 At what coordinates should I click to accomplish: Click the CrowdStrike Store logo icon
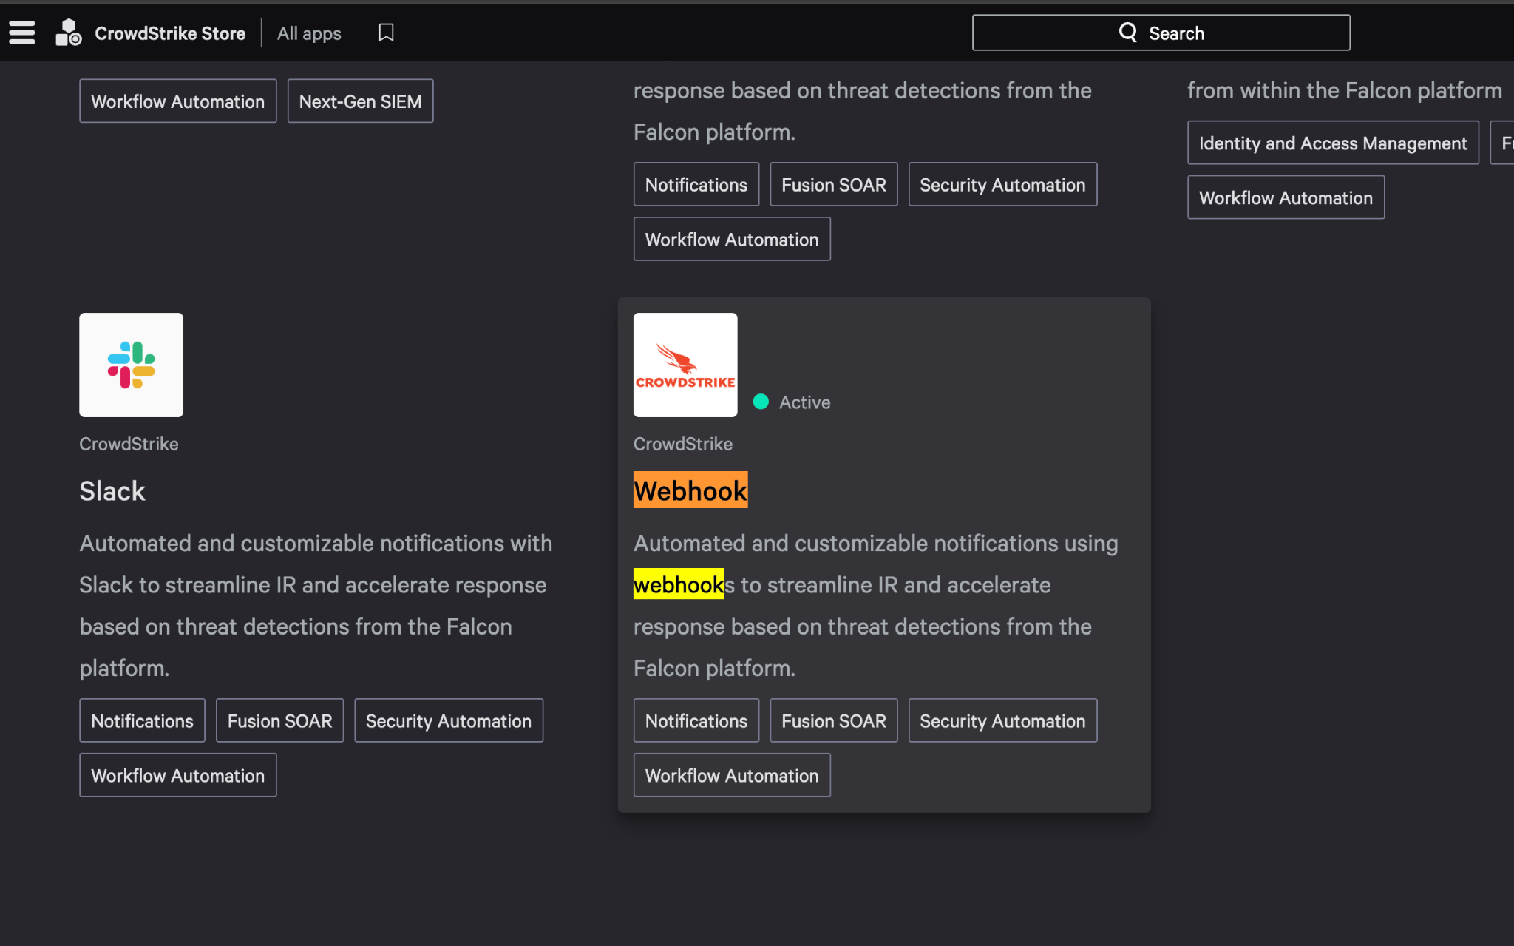[68, 33]
